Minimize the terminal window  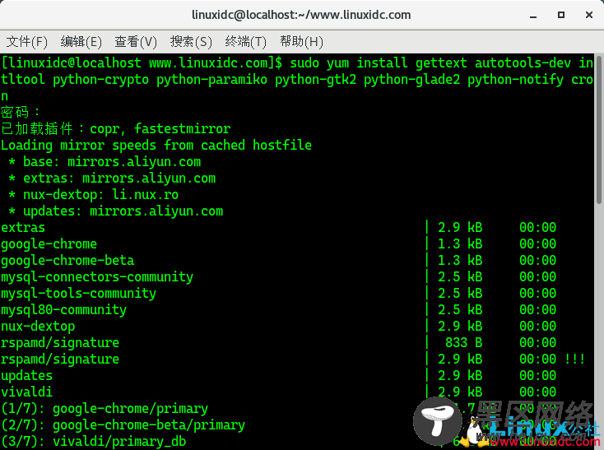[533, 16]
